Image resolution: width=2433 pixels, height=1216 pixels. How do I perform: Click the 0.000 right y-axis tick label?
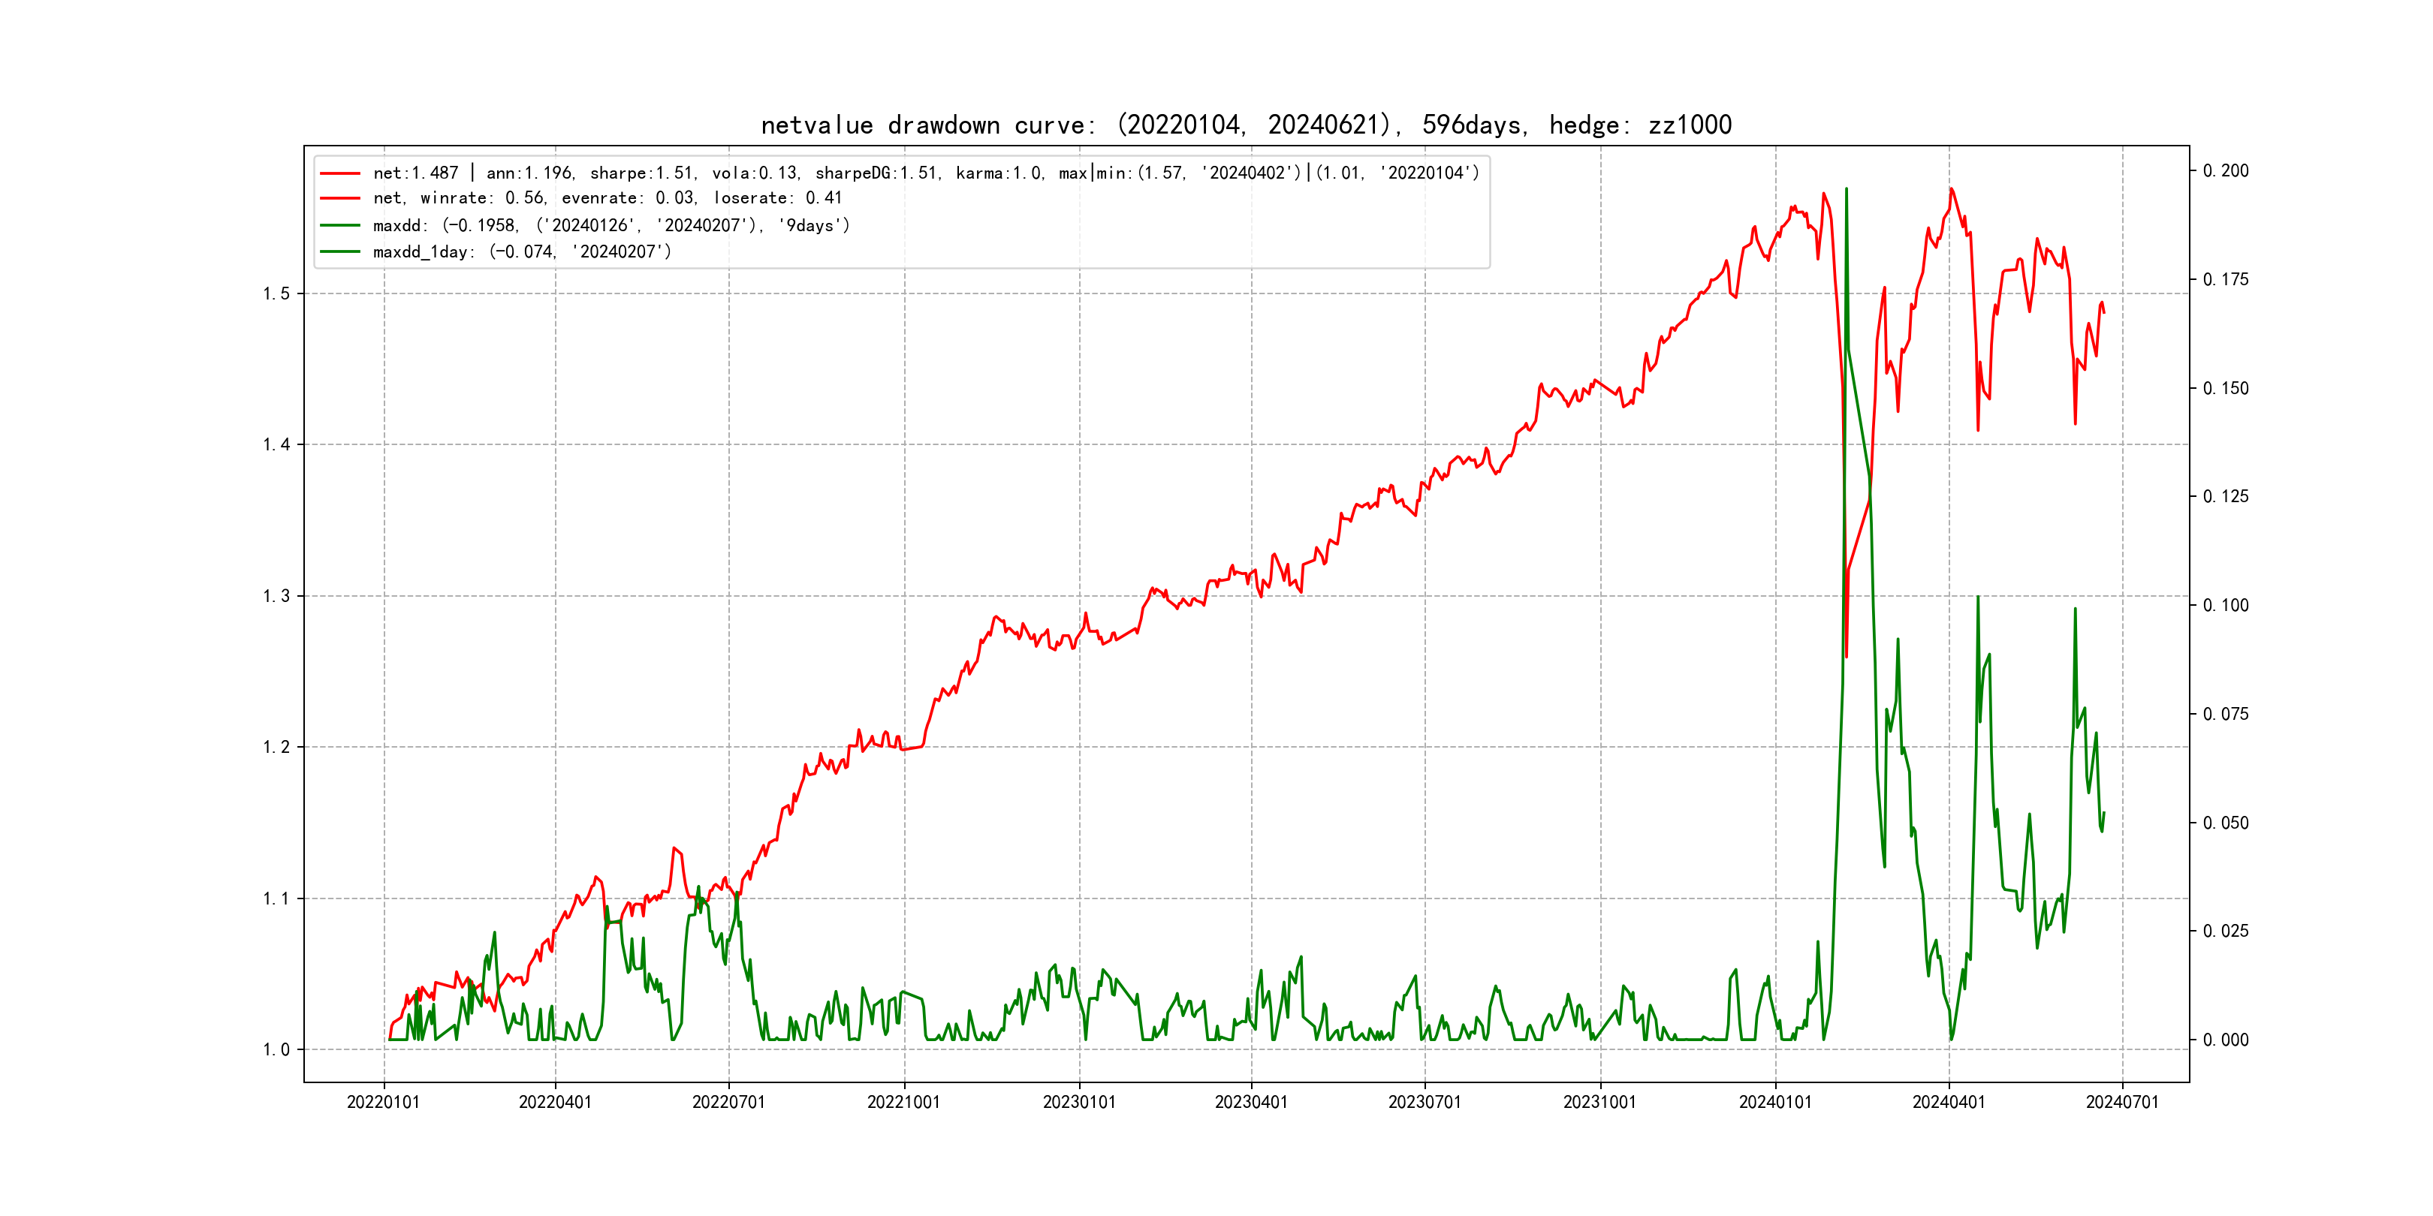[2225, 1040]
